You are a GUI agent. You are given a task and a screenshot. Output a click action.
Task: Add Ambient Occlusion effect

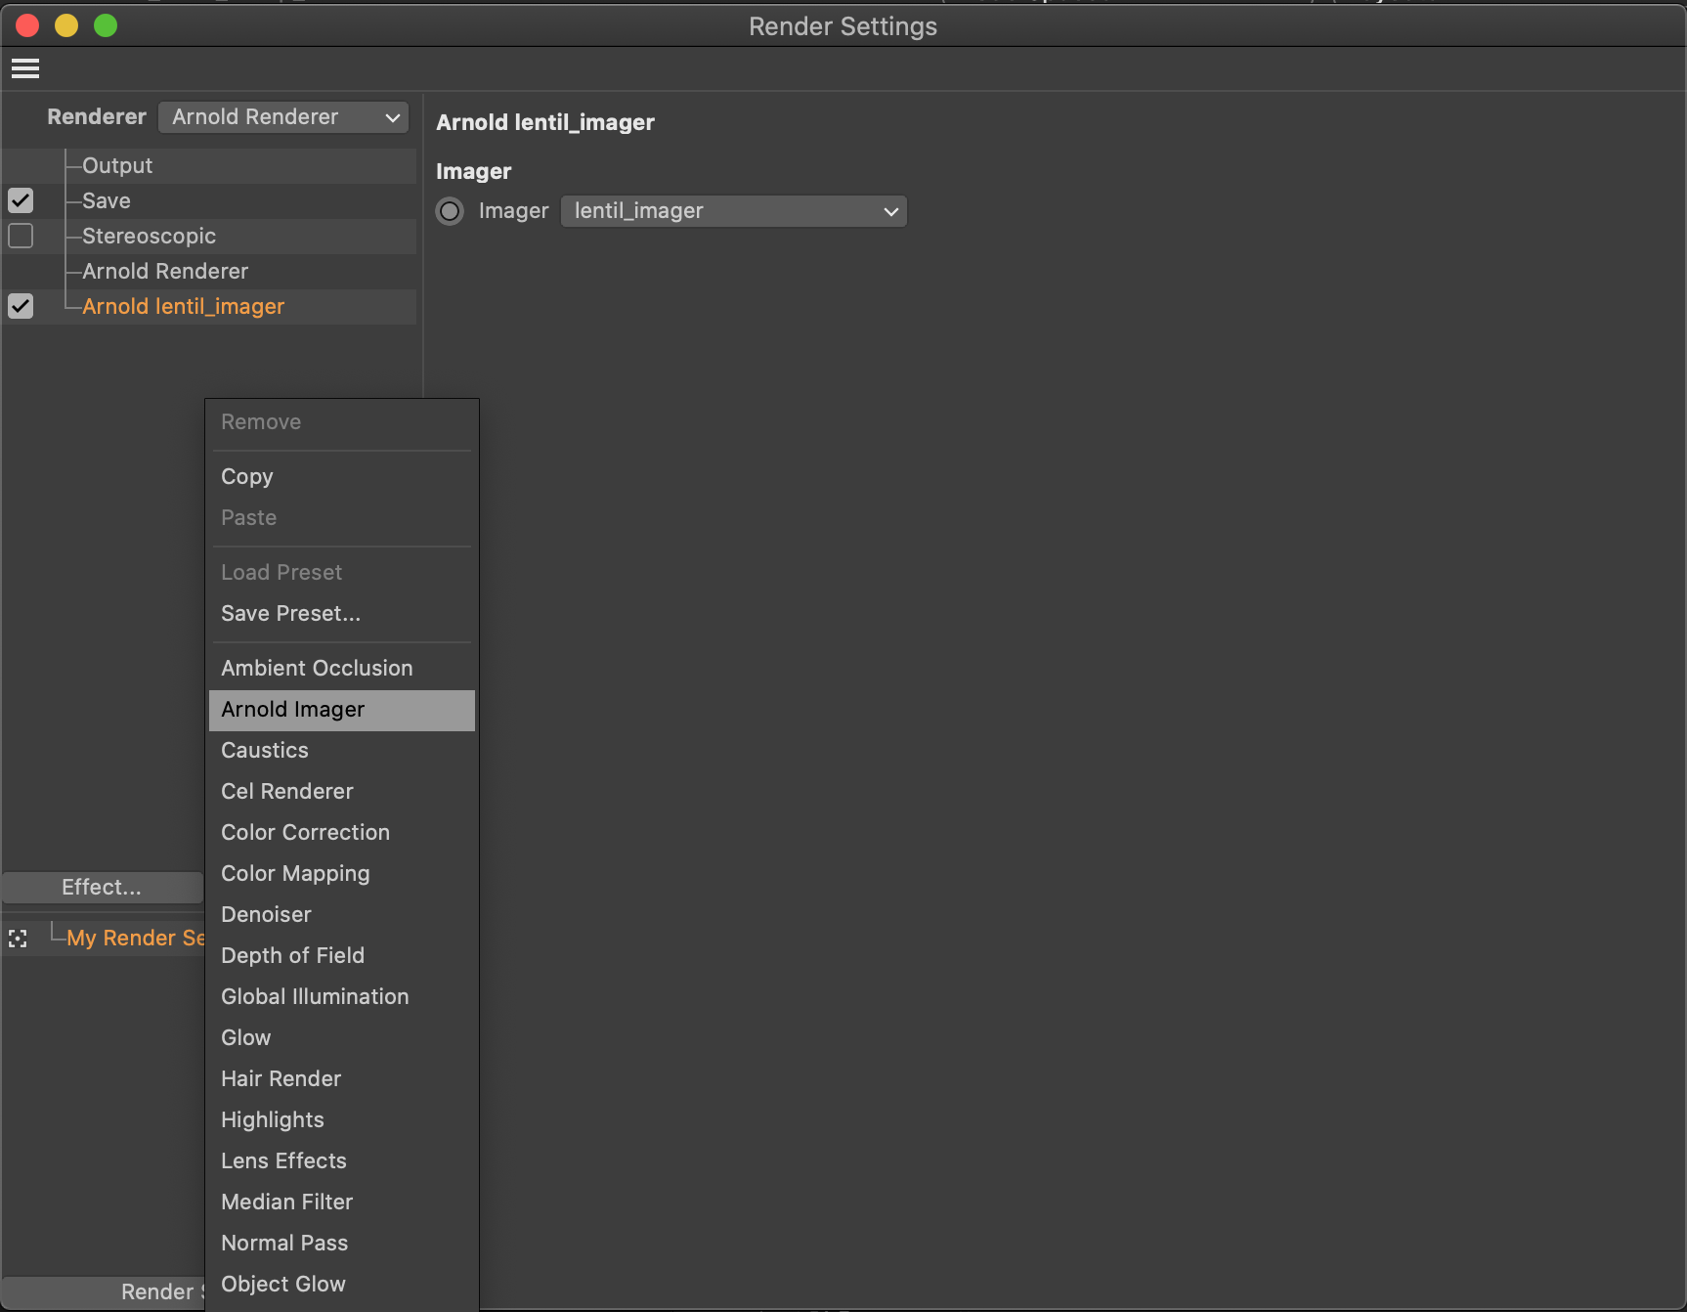click(342, 669)
